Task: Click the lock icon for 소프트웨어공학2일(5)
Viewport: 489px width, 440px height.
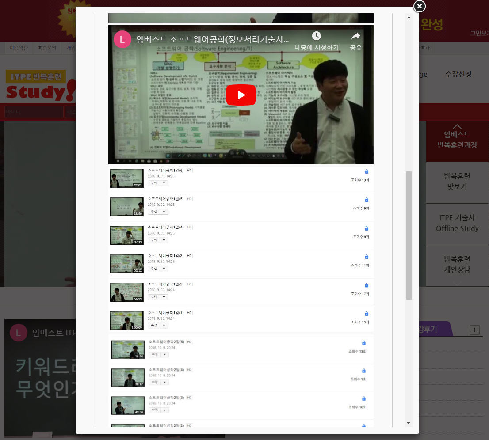Action: [363, 343]
